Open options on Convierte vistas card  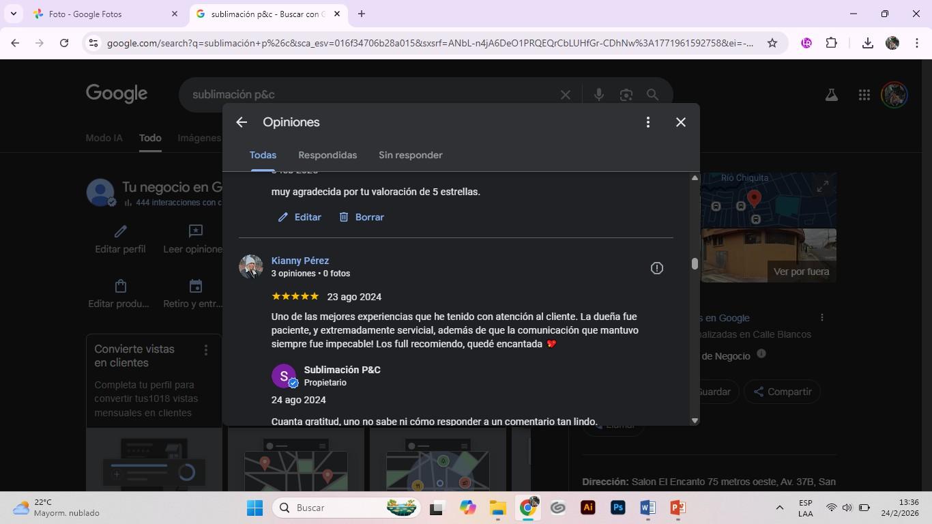tap(206, 350)
